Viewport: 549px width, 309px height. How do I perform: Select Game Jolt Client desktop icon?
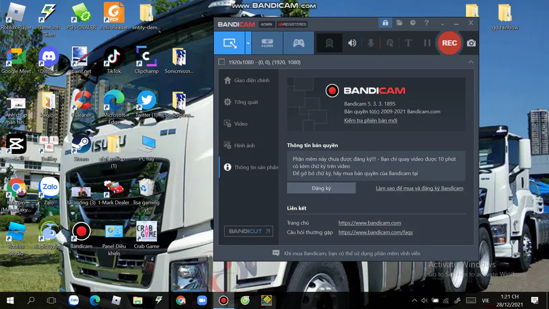[49, 20]
